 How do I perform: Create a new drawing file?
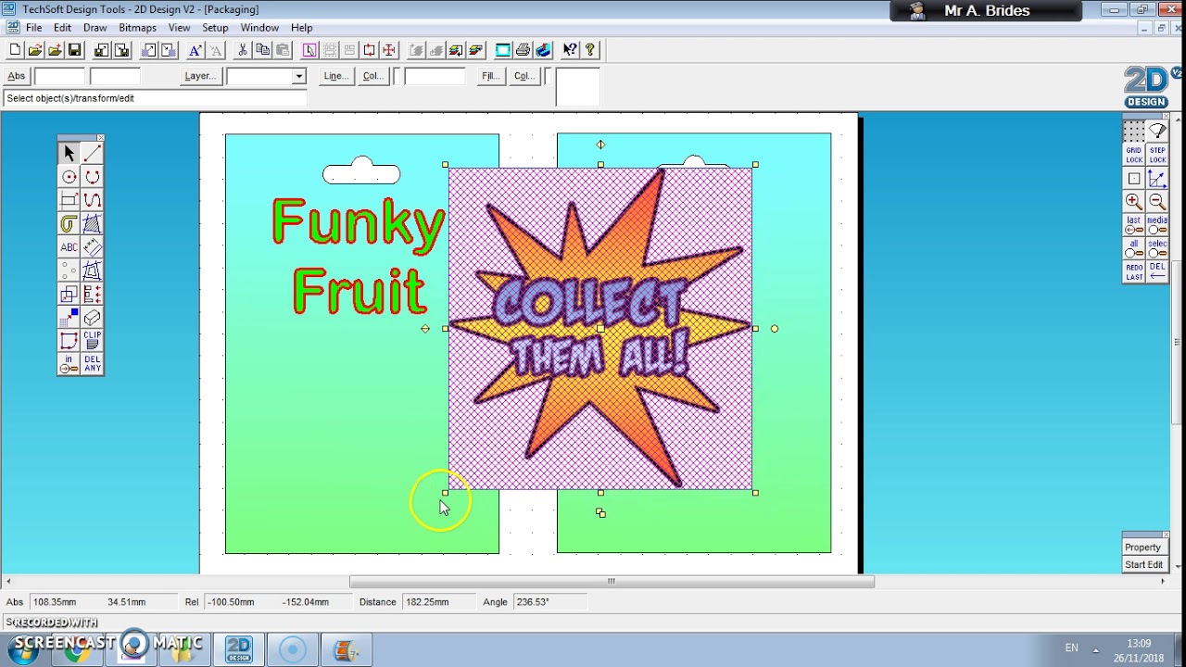pyautogui.click(x=15, y=50)
